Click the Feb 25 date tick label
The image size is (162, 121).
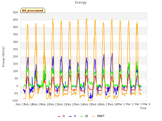[88, 104]
